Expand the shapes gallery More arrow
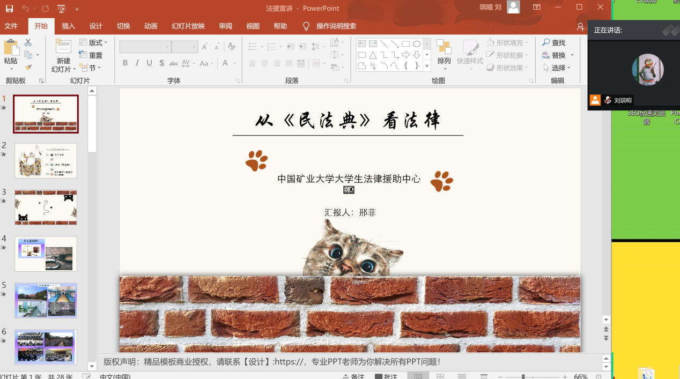Screen dimensions: 680x379 [427, 66]
